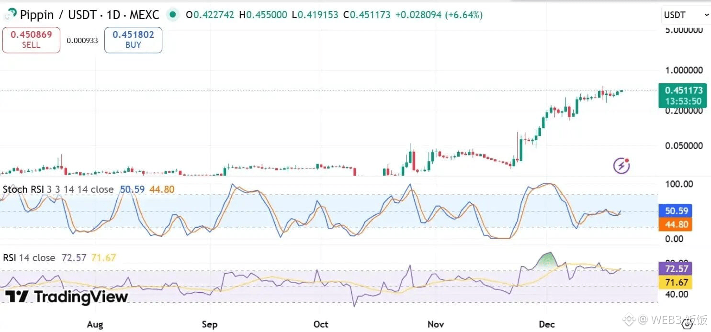Click the BUY button showing 0.451802
711x332 pixels.
(133, 40)
